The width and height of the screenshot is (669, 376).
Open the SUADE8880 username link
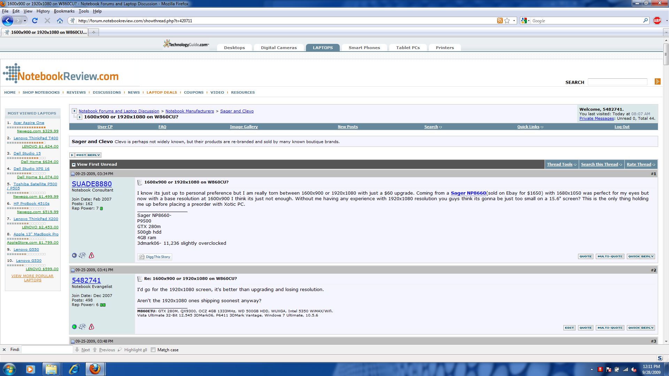click(92, 184)
